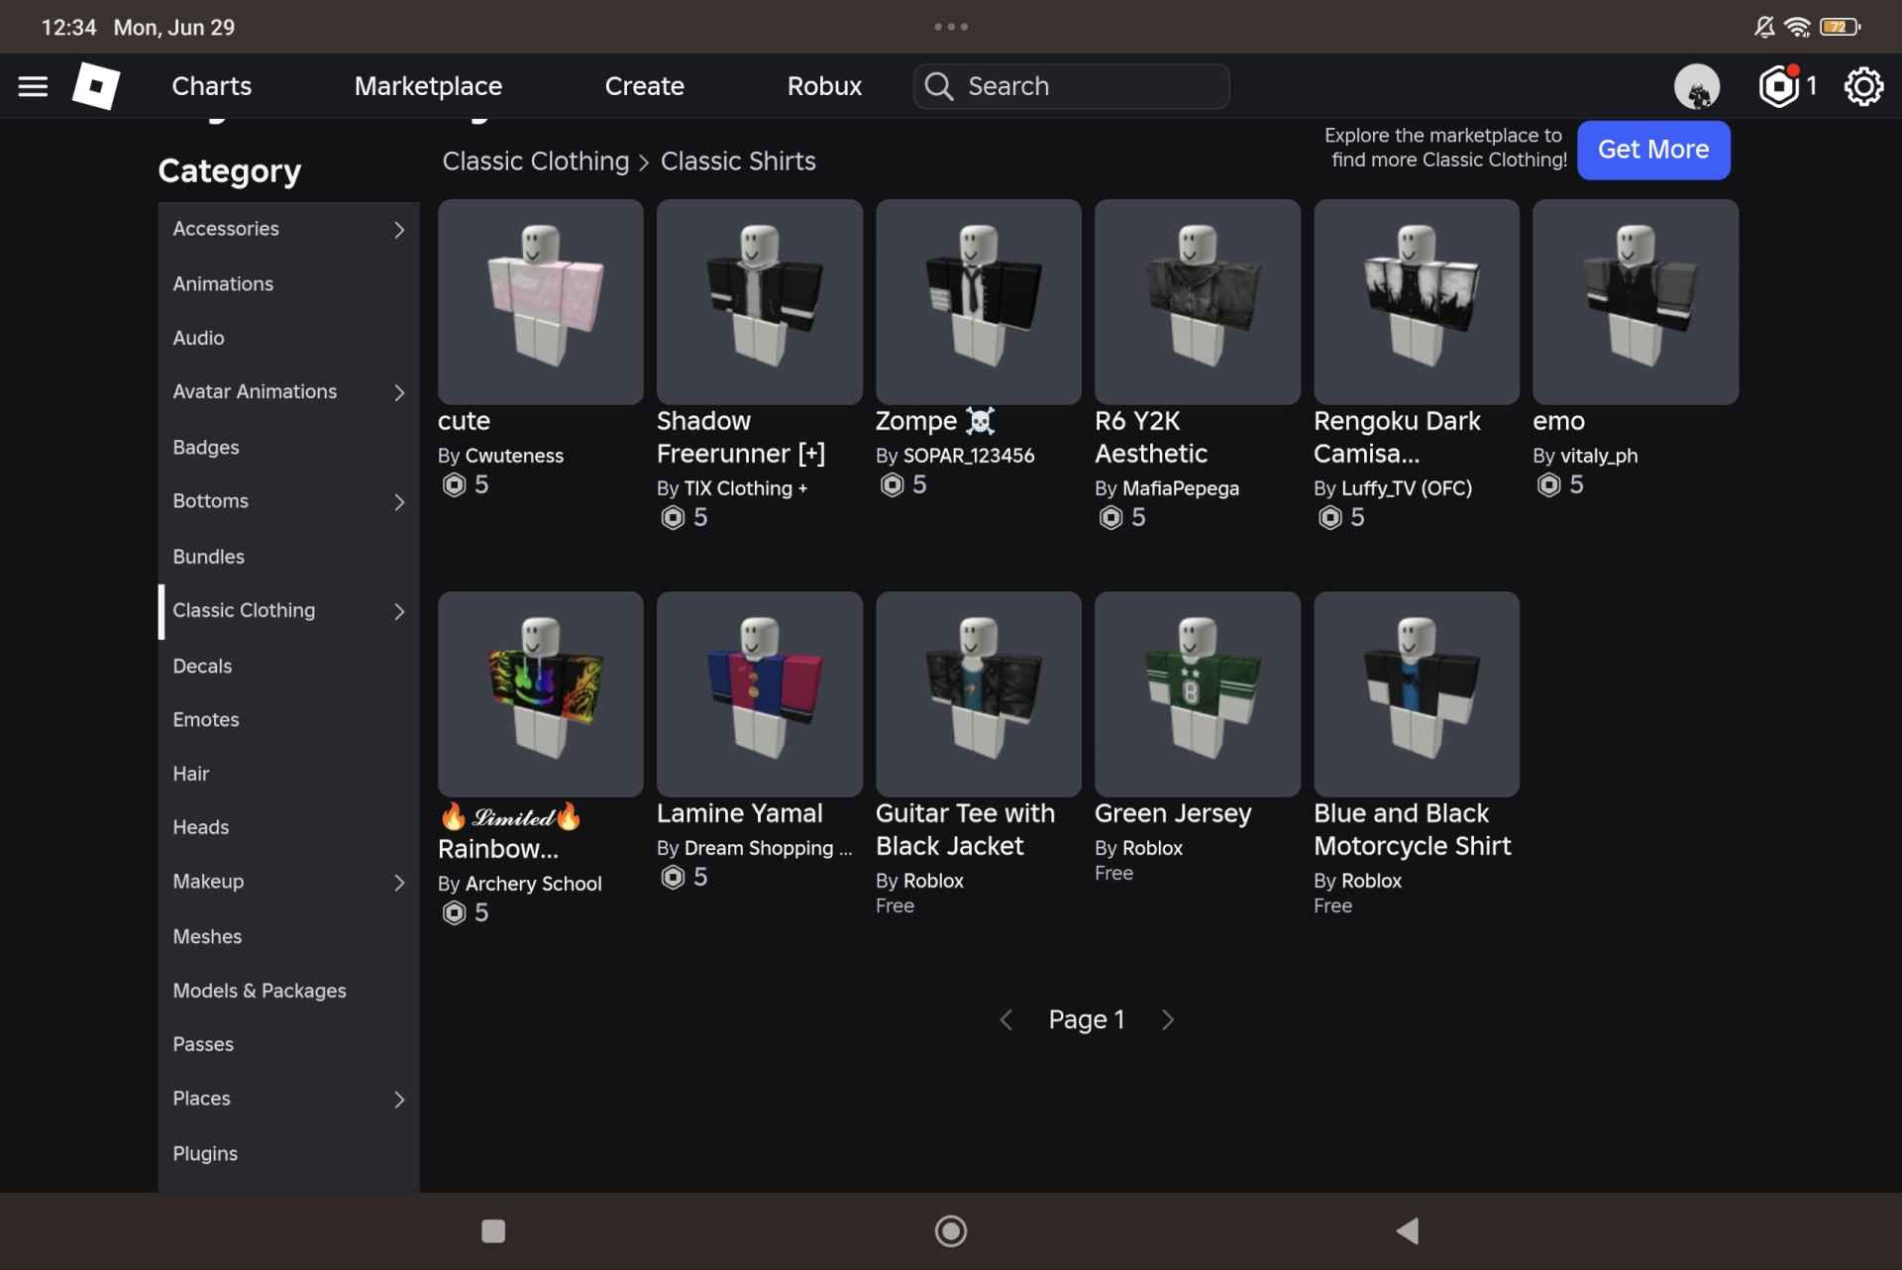Image resolution: width=1902 pixels, height=1270 pixels.
Task: Open the Charts tab
Action: 212,86
